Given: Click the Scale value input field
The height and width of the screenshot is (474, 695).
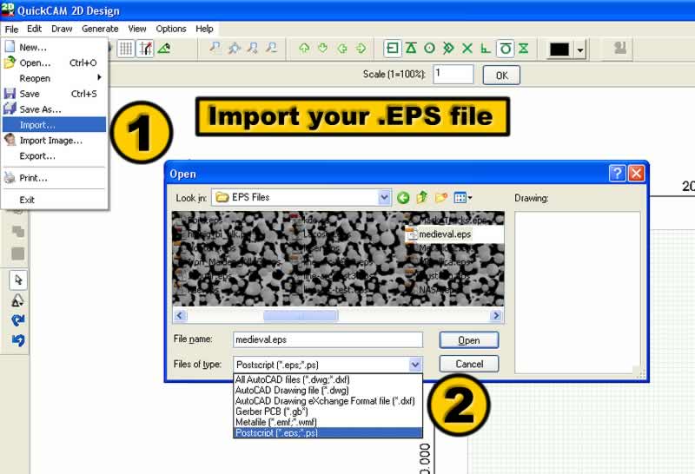Looking at the screenshot, I should (453, 74).
